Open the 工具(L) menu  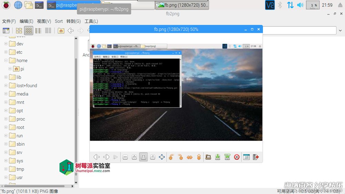click(91, 21)
